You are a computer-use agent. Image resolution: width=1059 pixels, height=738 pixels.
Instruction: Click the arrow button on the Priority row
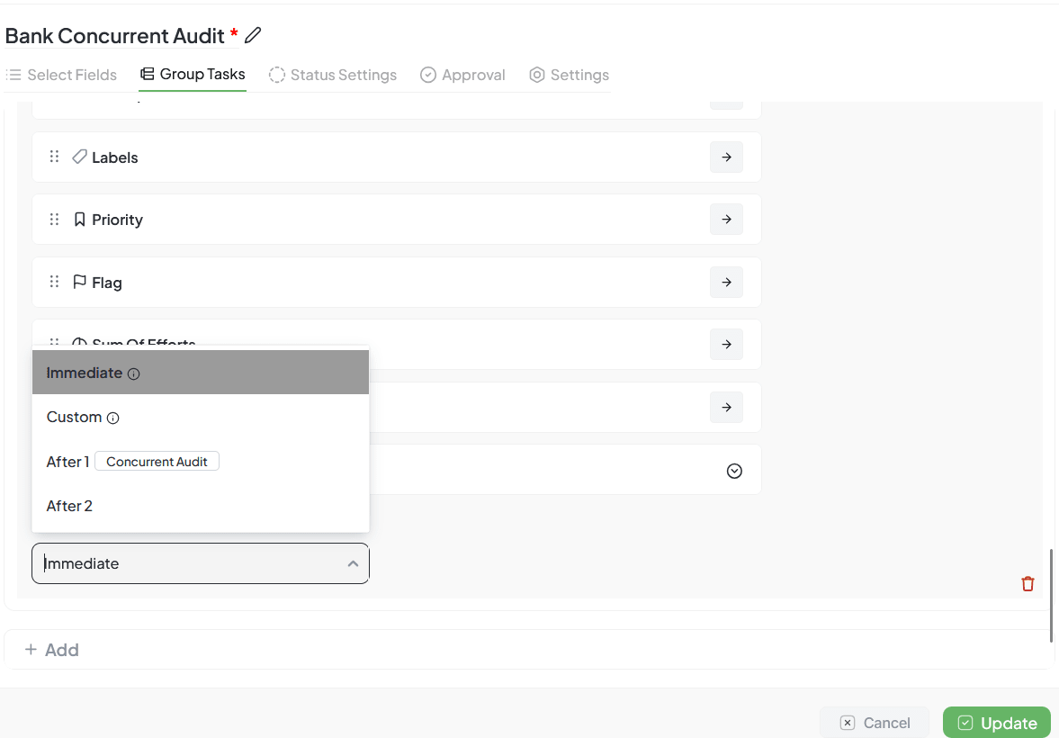[726, 220]
